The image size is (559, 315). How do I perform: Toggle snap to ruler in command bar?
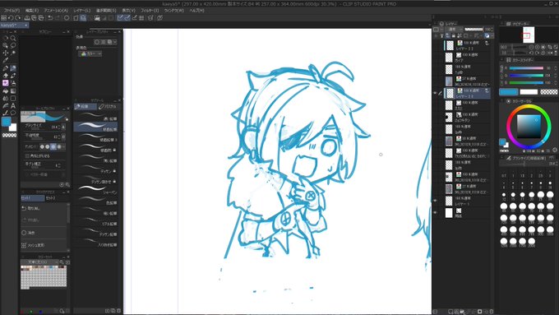pyautogui.click(x=120, y=18)
